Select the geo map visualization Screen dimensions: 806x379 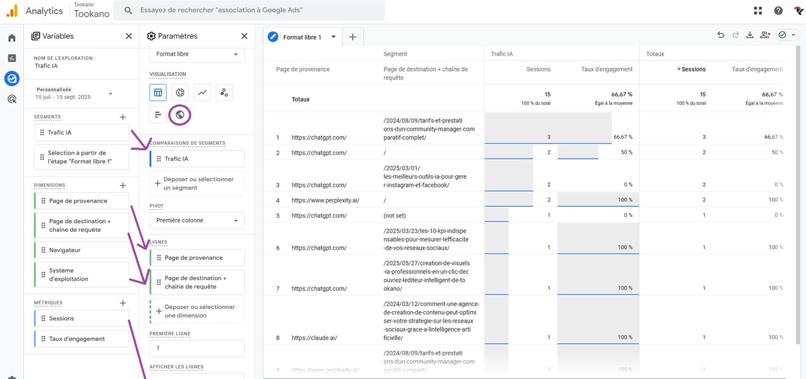[180, 115]
